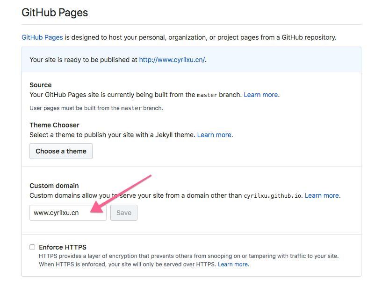
Task: Open the blue GitHub Pages documentation link
Action: (x=42, y=37)
